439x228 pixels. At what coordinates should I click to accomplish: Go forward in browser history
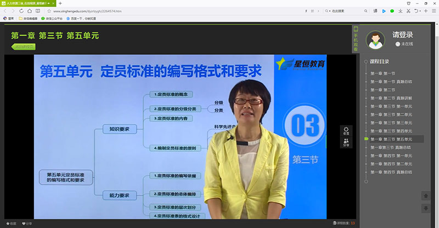13,11
